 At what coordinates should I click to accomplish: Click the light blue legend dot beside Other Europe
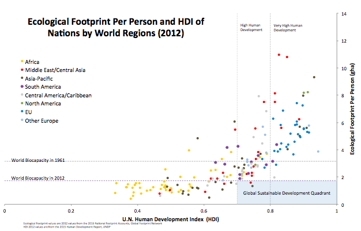tap(22, 120)
